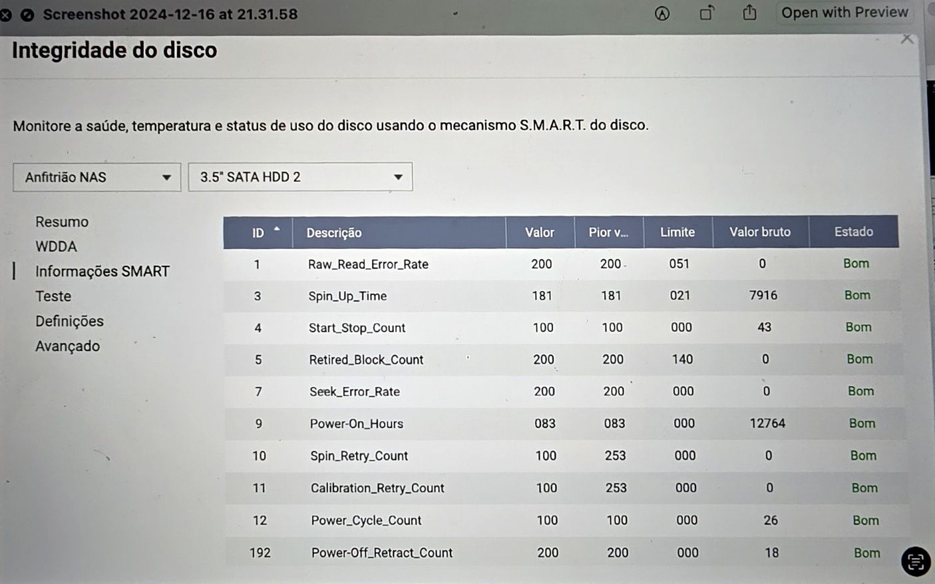Click the Estado column header
Image resolution: width=935 pixels, height=584 pixels.
pos(854,232)
